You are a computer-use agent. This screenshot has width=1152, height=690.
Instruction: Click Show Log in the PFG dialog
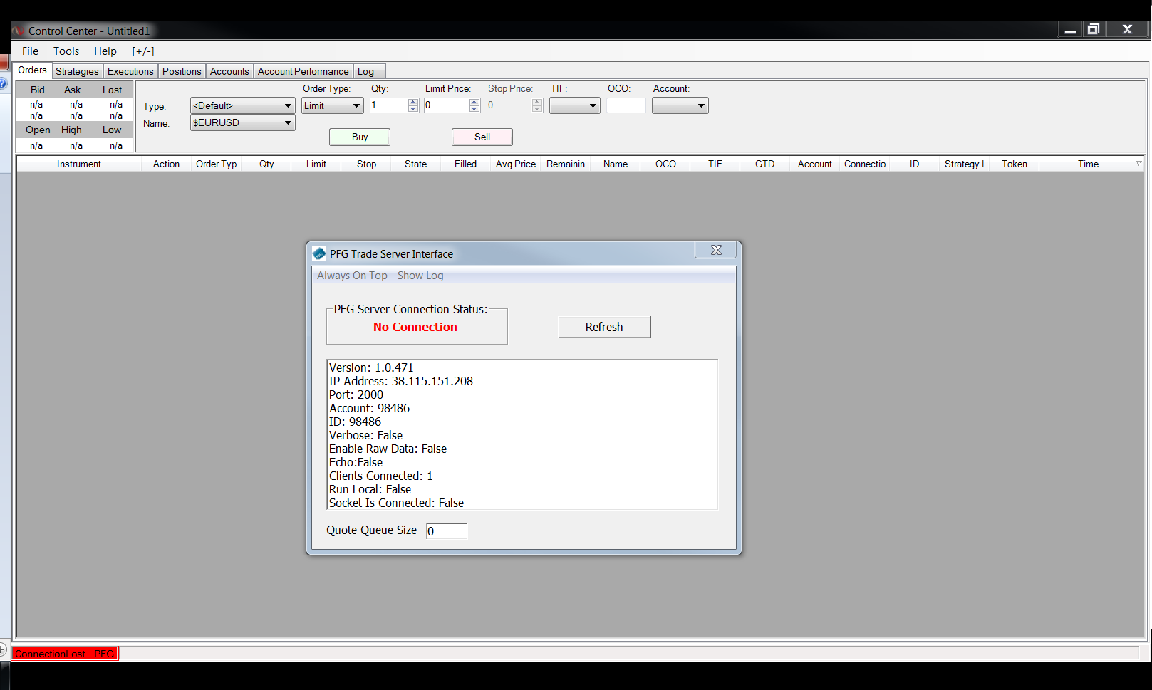tap(420, 276)
